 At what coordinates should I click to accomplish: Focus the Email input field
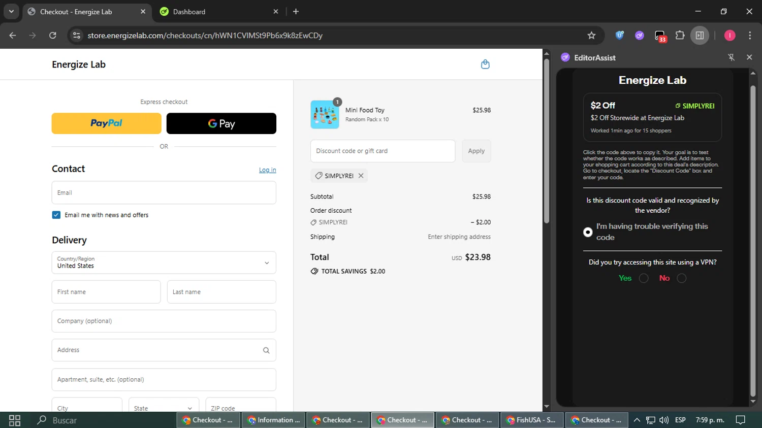click(164, 192)
